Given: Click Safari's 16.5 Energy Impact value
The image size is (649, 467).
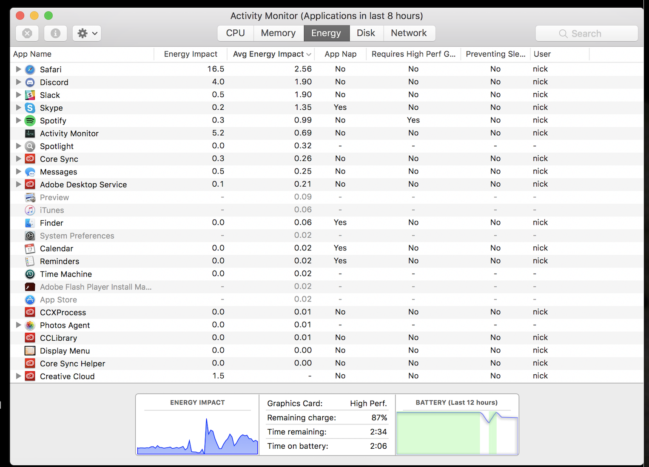Looking at the screenshot, I should 216,69.
